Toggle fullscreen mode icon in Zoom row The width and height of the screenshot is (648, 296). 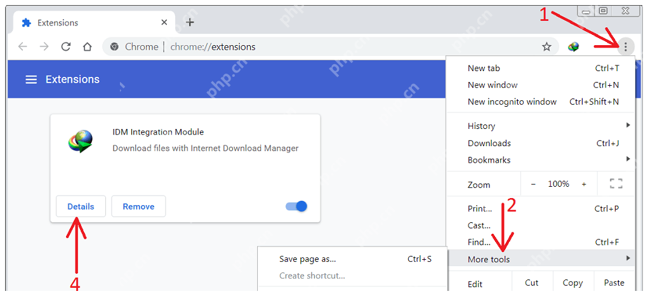[616, 184]
